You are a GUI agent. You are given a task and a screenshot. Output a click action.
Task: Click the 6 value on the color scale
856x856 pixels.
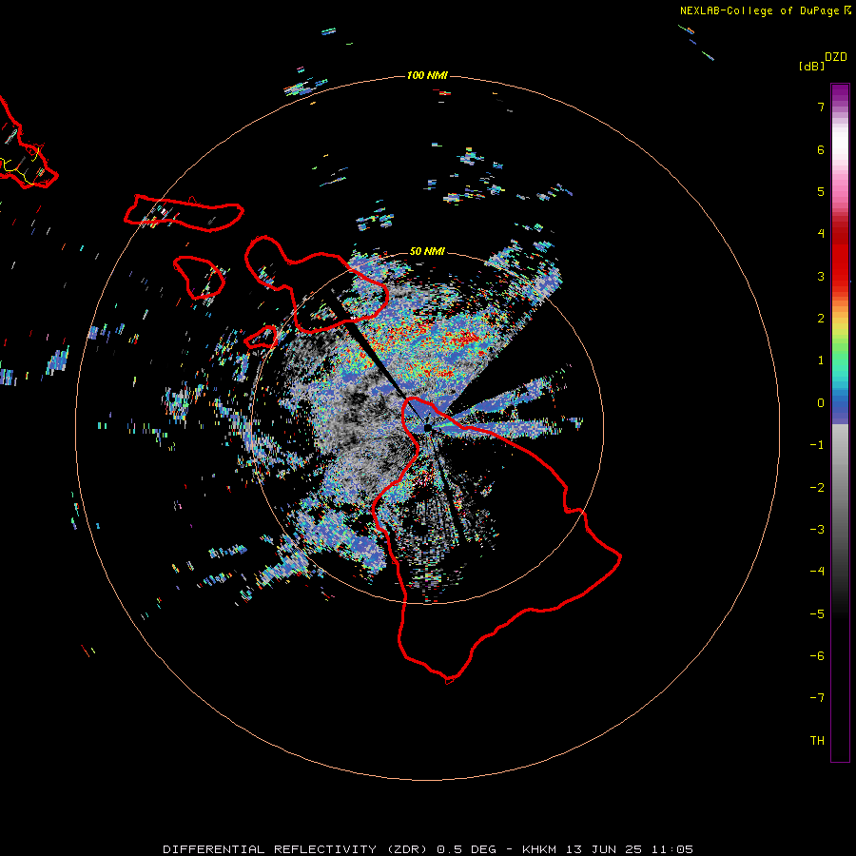tap(821, 149)
